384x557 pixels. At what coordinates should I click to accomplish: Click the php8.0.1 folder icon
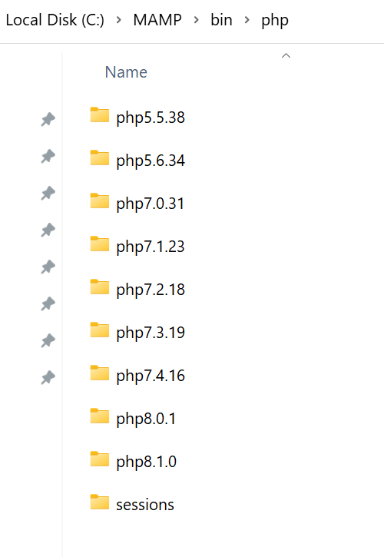100,416
